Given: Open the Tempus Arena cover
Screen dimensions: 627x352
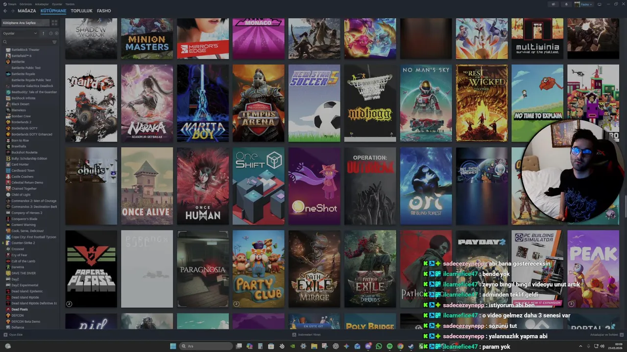Looking at the screenshot, I should 259,103.
